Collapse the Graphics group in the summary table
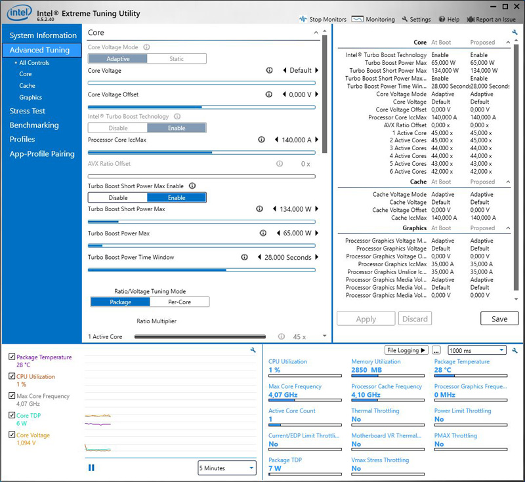The image size is (525, 482). click(x=508, y=228)
